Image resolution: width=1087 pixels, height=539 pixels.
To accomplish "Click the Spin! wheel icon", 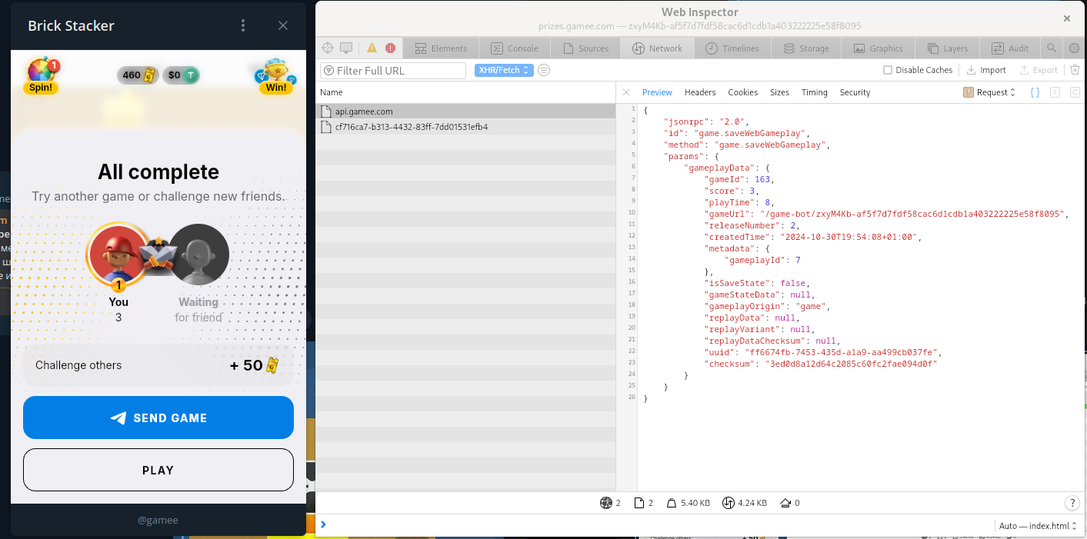I will click(x=42, y=75).
